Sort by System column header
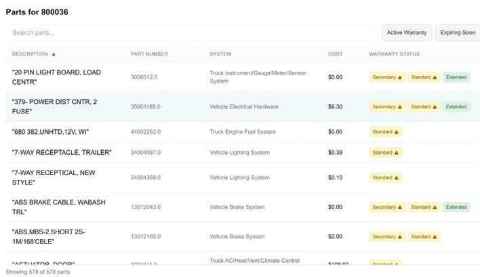 220,54
